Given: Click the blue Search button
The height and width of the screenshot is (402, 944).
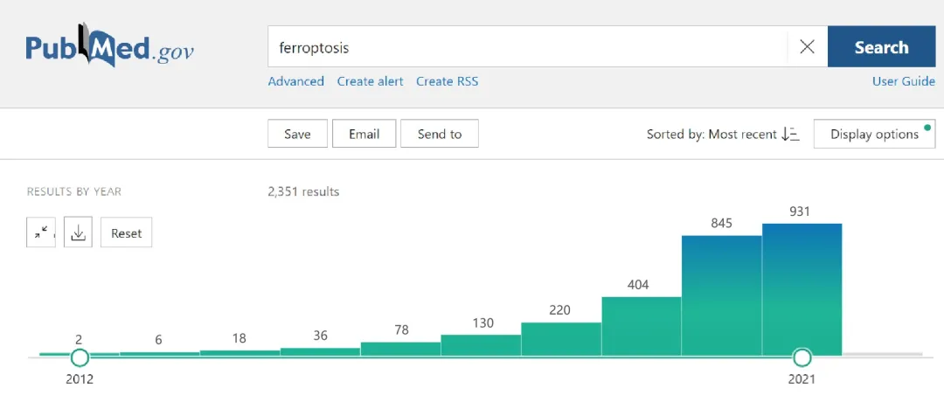Looking at the screenshot, I should tap(881, 46).
